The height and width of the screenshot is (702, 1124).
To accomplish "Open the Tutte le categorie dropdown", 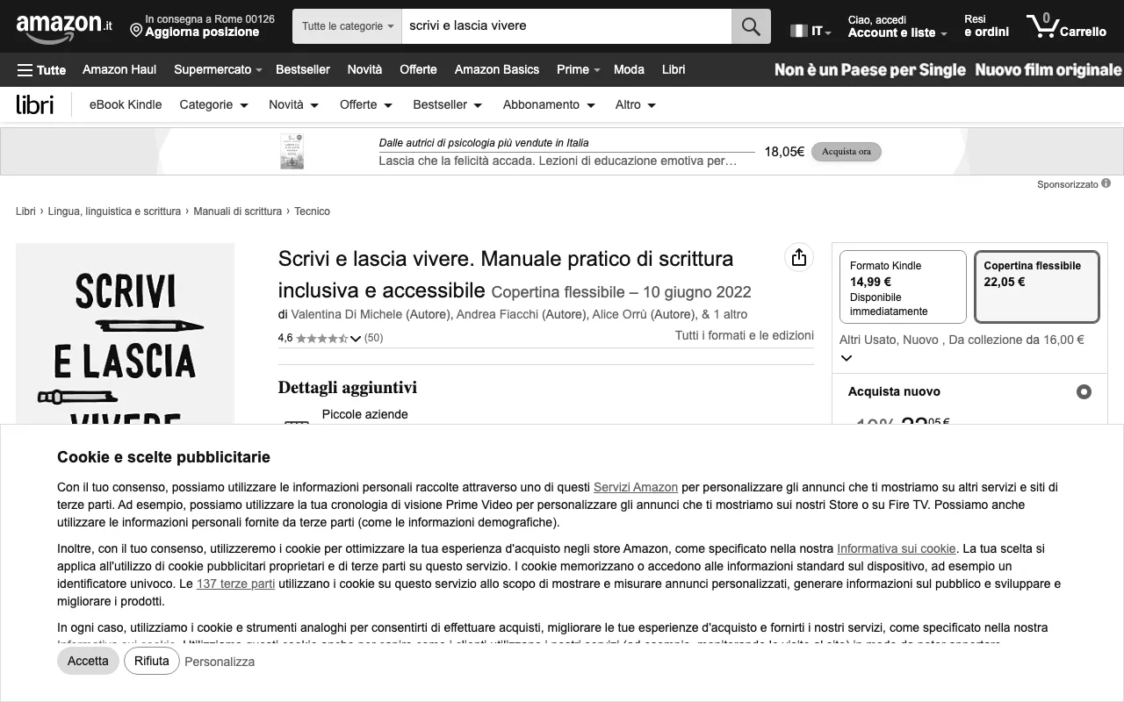I will pos(347,26).
